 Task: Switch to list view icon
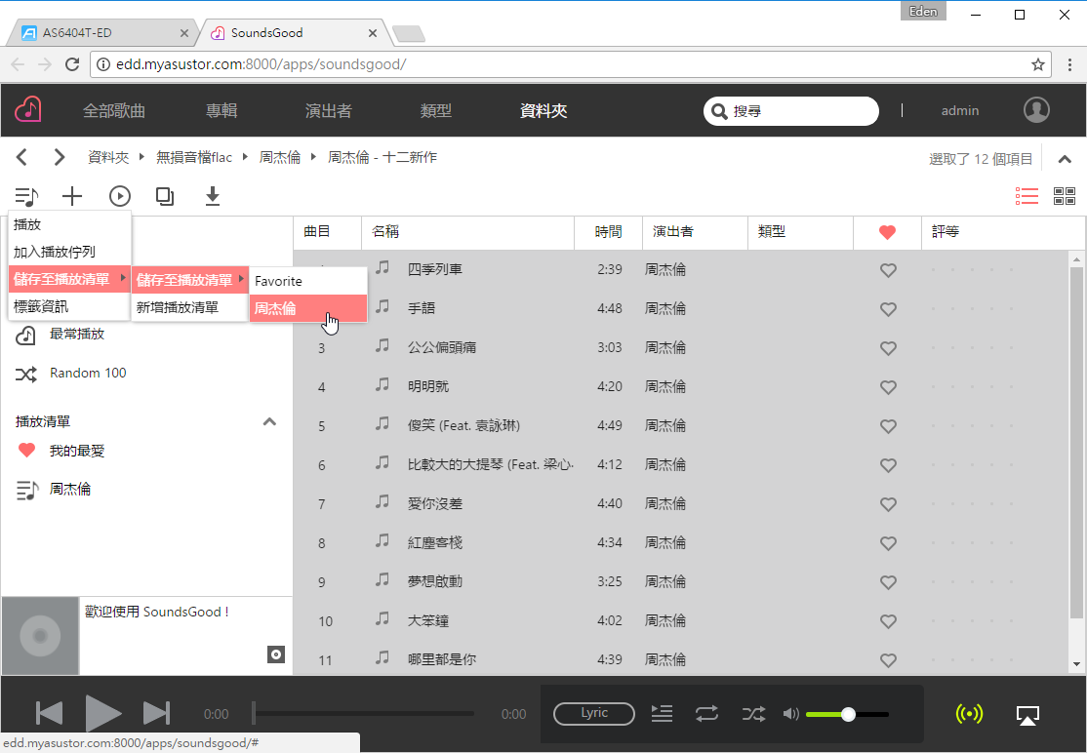(1027, 196)
